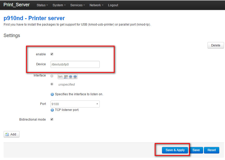Open the Port 9100 dropdown

click(75, 104)
